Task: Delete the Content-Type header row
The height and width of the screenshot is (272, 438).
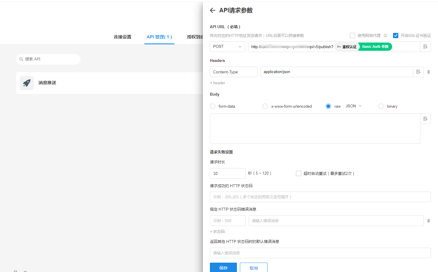Action: (429, 72)
